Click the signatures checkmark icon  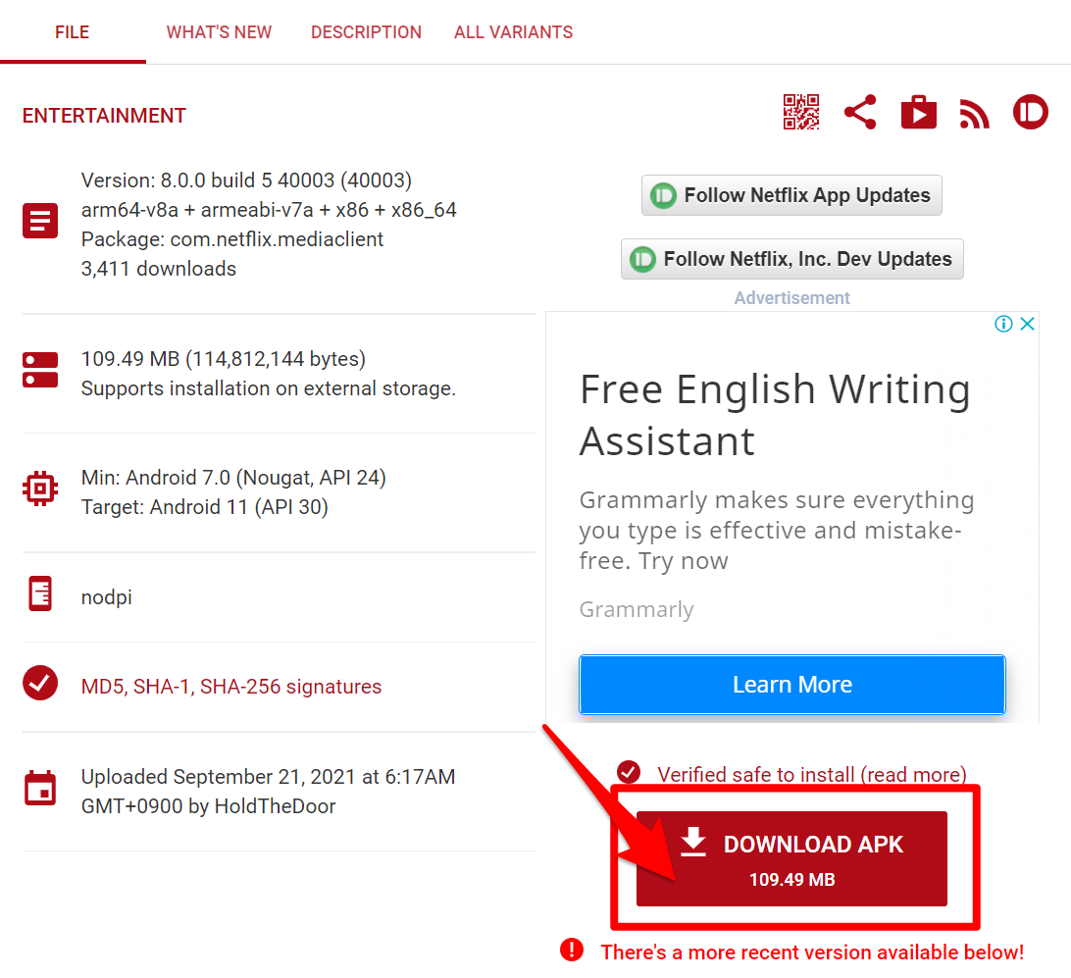pos(40,683)
